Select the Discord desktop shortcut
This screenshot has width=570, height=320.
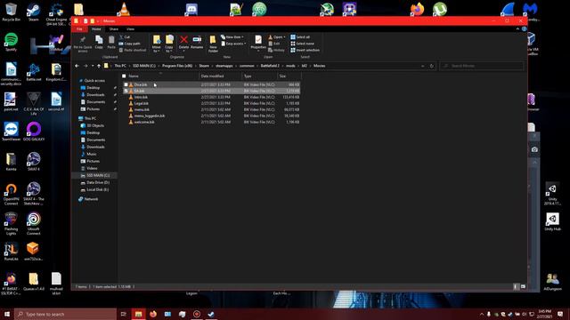(x=191, y=9)
